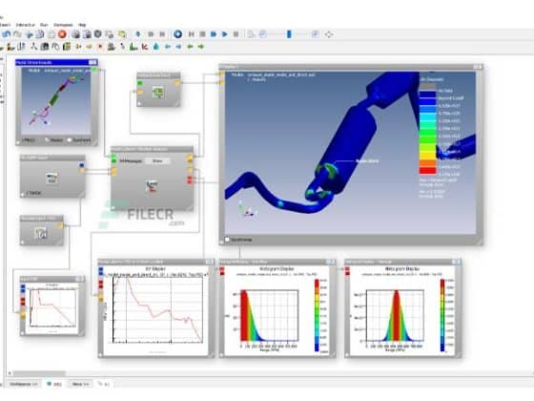Click the green grid icon in second toolbar
Screen dimensions: 534x401
coord(67,47)
